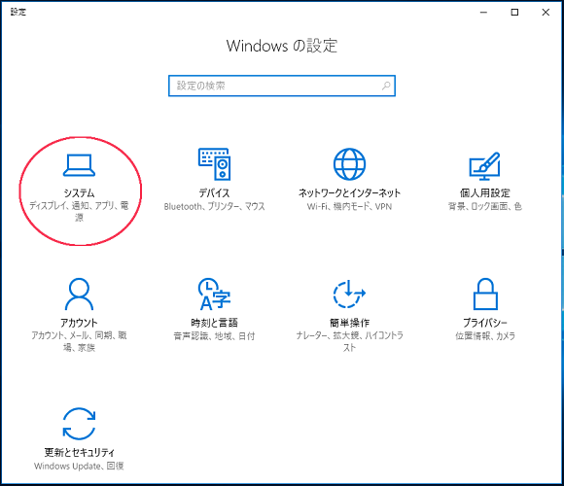Focus the 設定の検索 search field

click(x=282, y=86)
